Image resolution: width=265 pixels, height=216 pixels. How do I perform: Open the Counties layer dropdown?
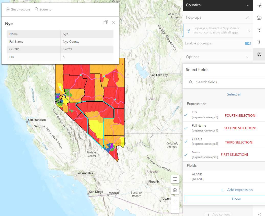click(x=248, y=5)
